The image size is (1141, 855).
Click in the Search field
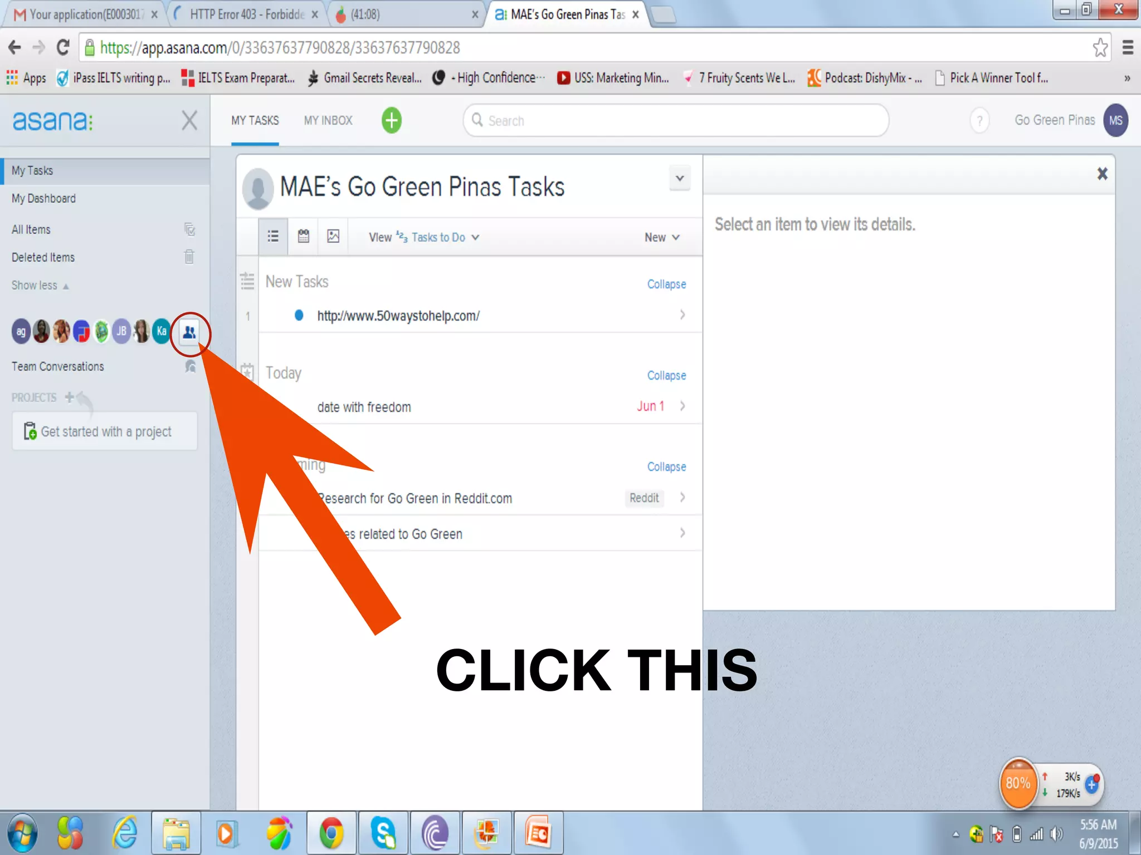(676, 120)
